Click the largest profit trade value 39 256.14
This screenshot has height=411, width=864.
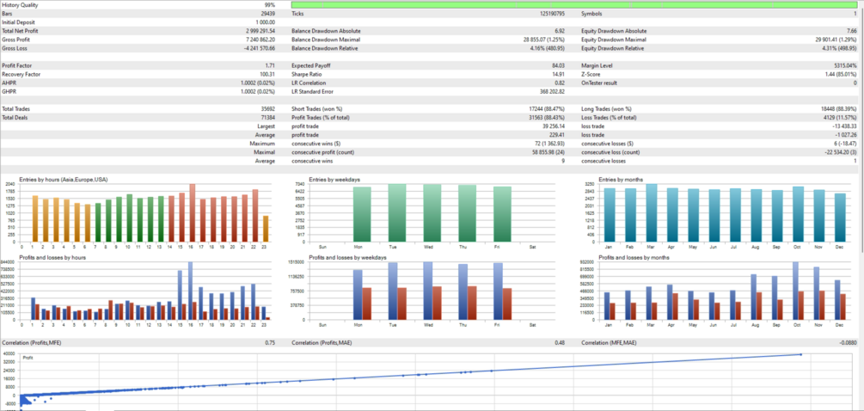point(555,126)
